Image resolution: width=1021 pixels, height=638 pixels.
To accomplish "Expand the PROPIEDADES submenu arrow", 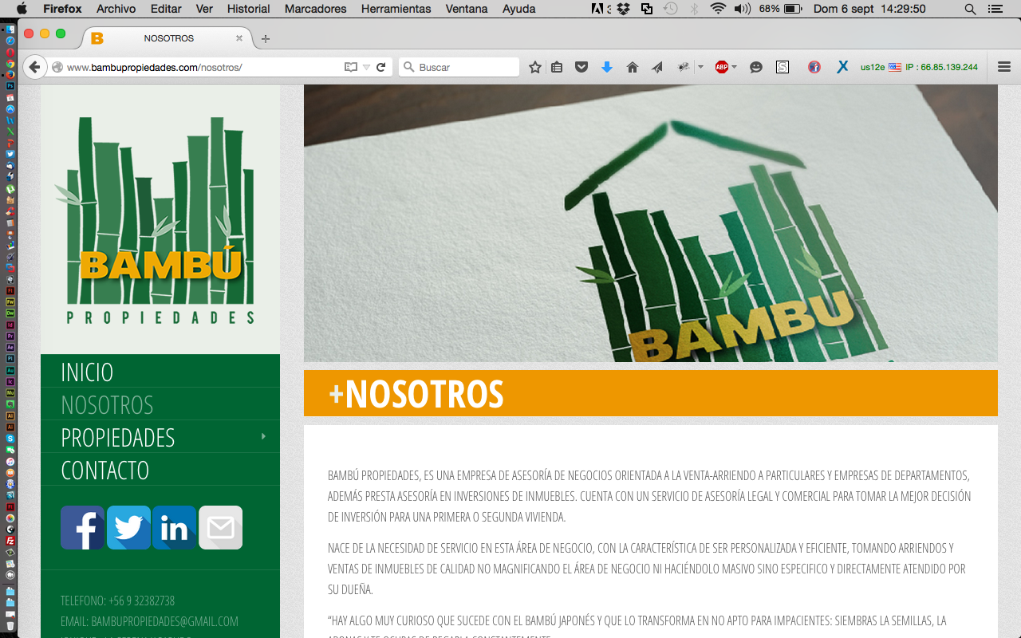I will coord(263,436).
